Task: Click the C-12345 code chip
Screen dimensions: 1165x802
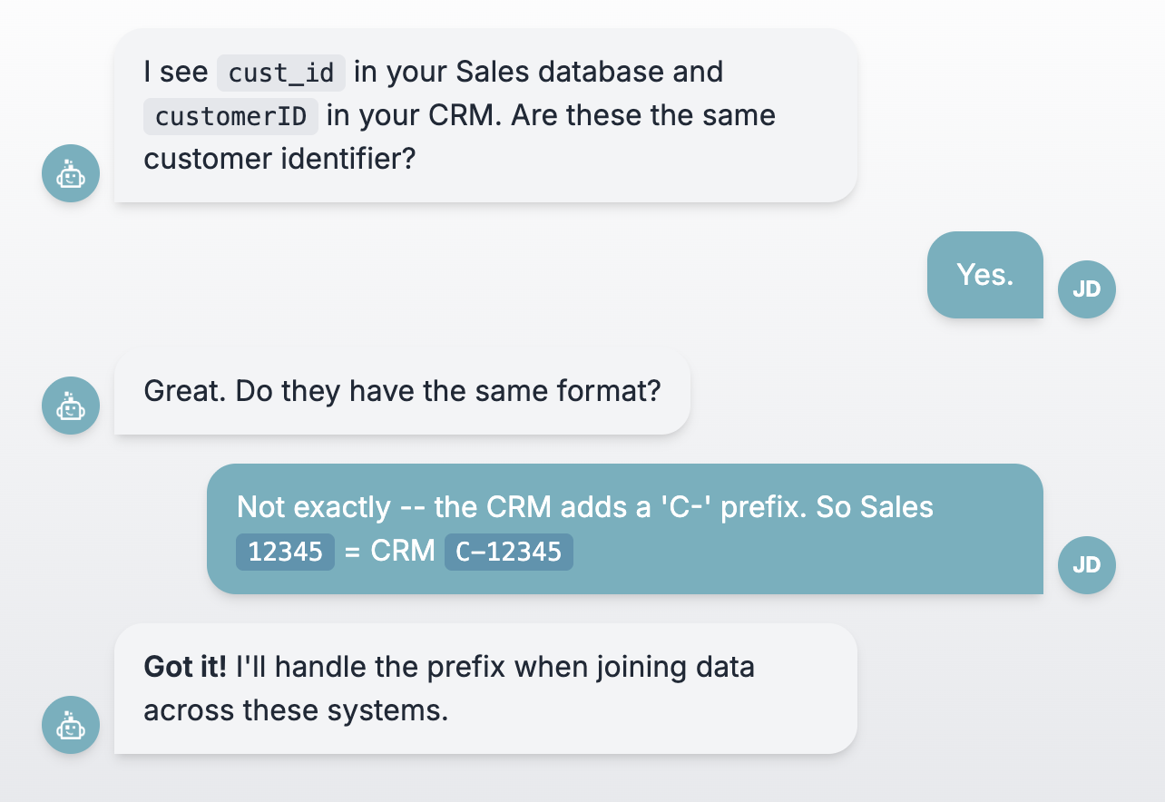Action: (x=508, y=552)
